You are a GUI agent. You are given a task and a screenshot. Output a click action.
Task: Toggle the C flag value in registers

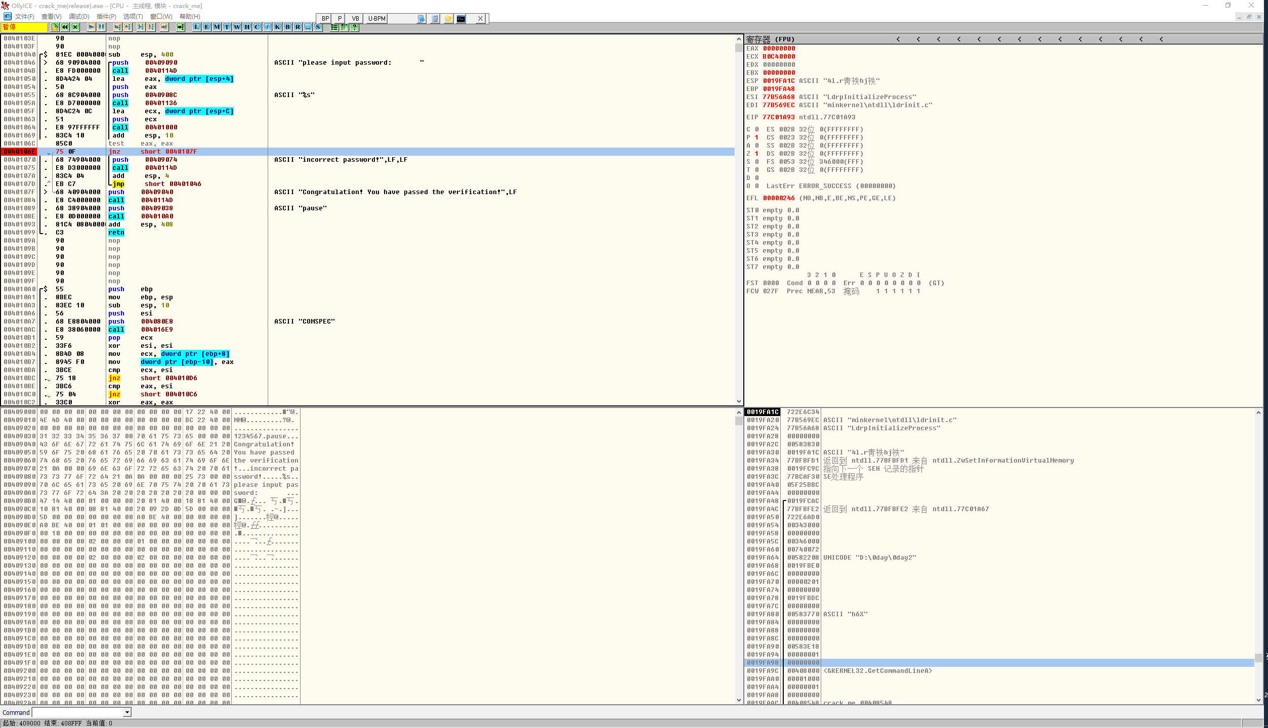[x=756, y=129]
